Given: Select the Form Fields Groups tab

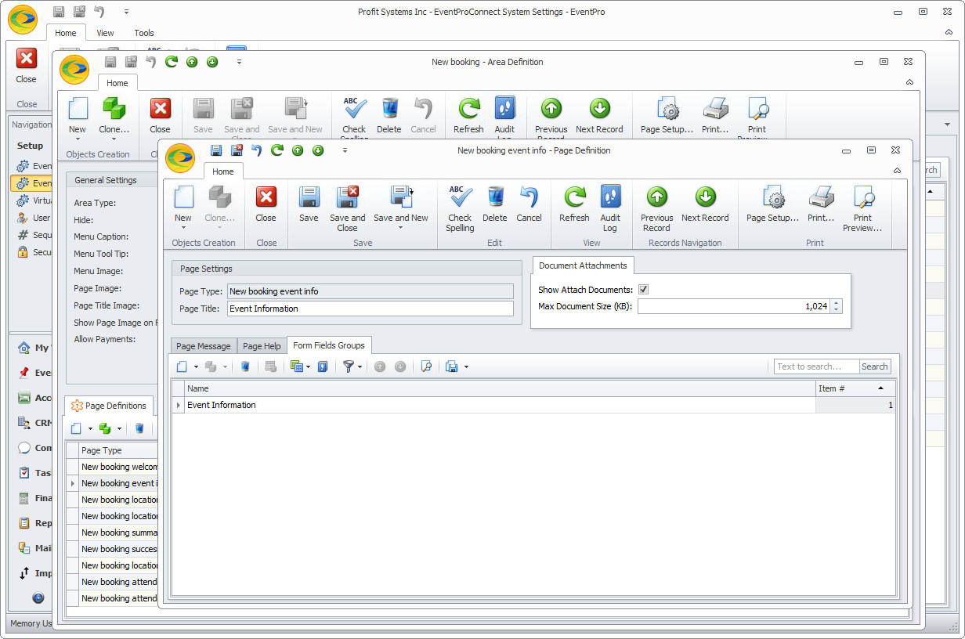Looking at the screenshot, I should (x=329, y=345).
